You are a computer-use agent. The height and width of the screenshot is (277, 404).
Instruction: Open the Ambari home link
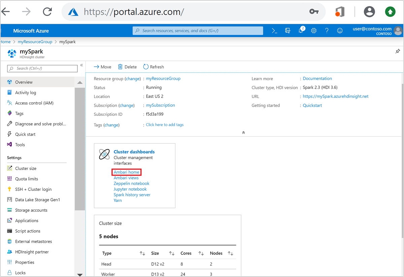pyautogui.click(x=126, y=172)
